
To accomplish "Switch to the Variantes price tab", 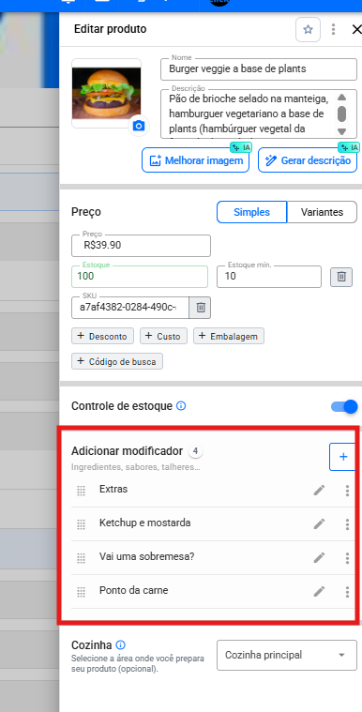I will click(322, 212).
